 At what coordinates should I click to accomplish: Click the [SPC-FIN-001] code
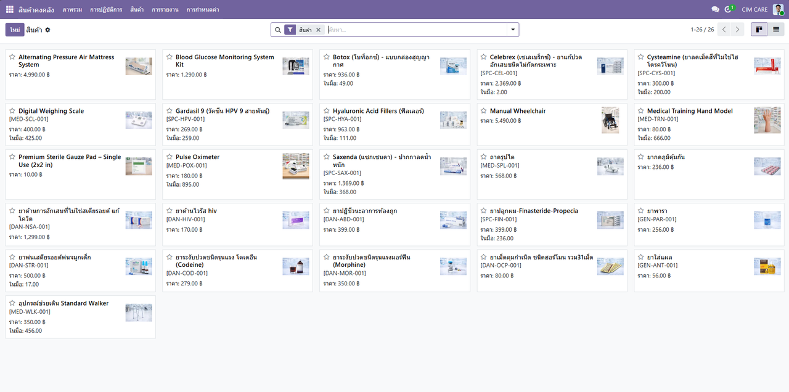(500, 219)
